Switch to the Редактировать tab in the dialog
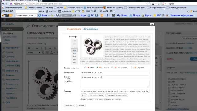The width and height of the screenshot is (197, 111). pos(74,29)
